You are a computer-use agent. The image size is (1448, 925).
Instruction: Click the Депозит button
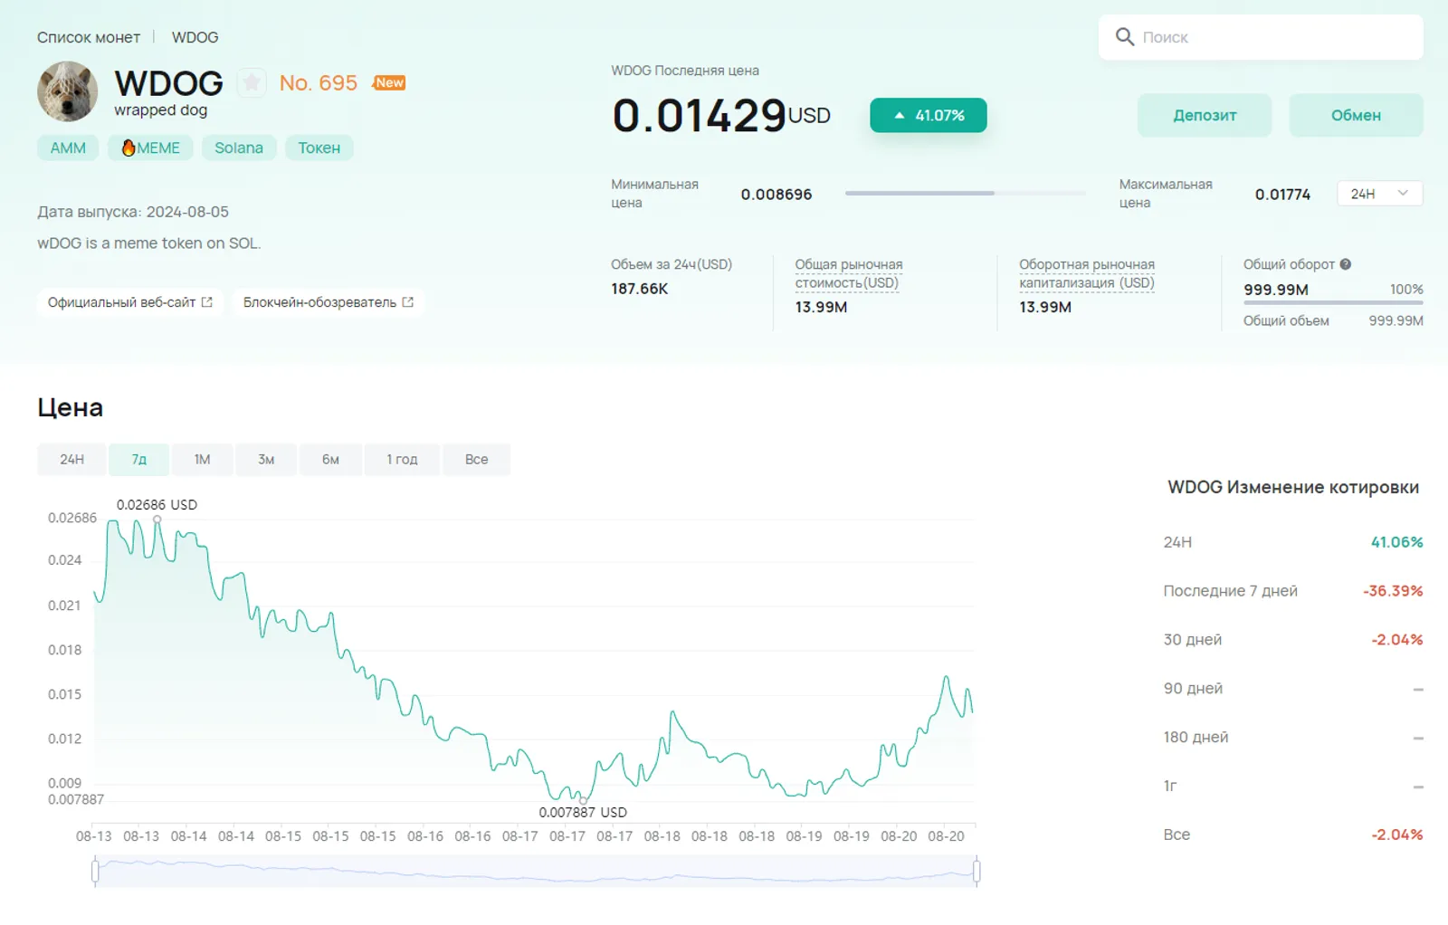pos(1205,116)
